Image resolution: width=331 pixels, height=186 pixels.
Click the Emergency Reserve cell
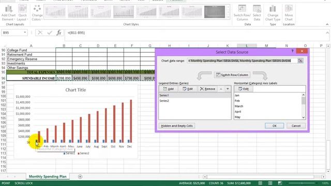[31, 59]
